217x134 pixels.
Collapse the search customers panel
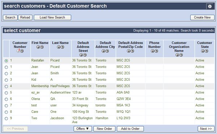coord(210,7)
